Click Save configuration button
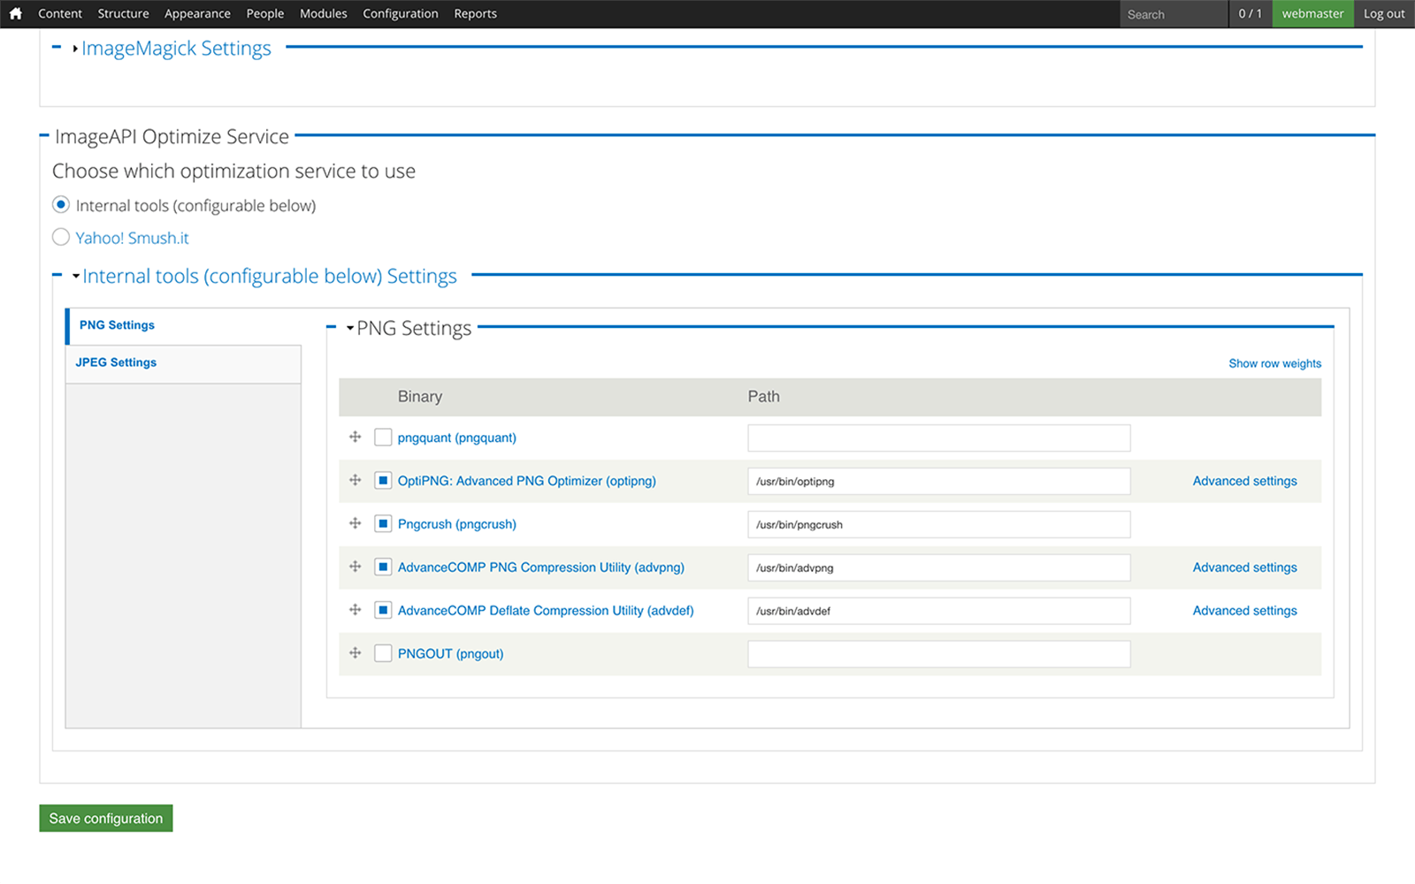The height and width of the screenshot is (884, 1415). (x=106, y=819)
